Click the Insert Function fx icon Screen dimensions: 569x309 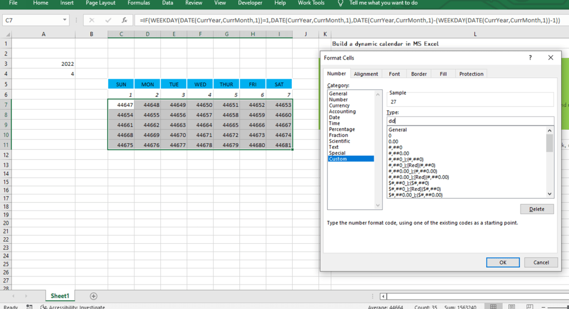click(124, 20)
